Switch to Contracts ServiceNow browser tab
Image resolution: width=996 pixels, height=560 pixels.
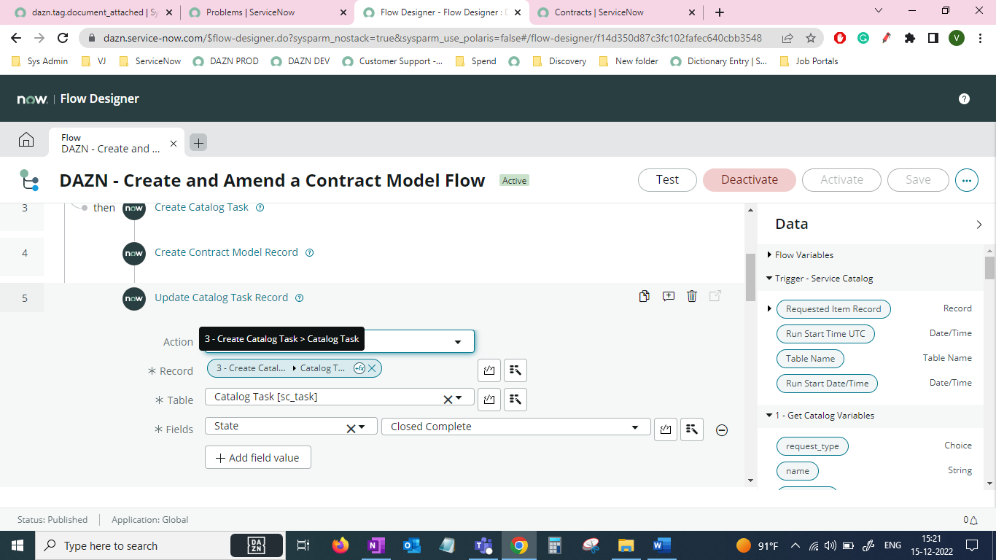pyautogui.click(x=615, y=12)
